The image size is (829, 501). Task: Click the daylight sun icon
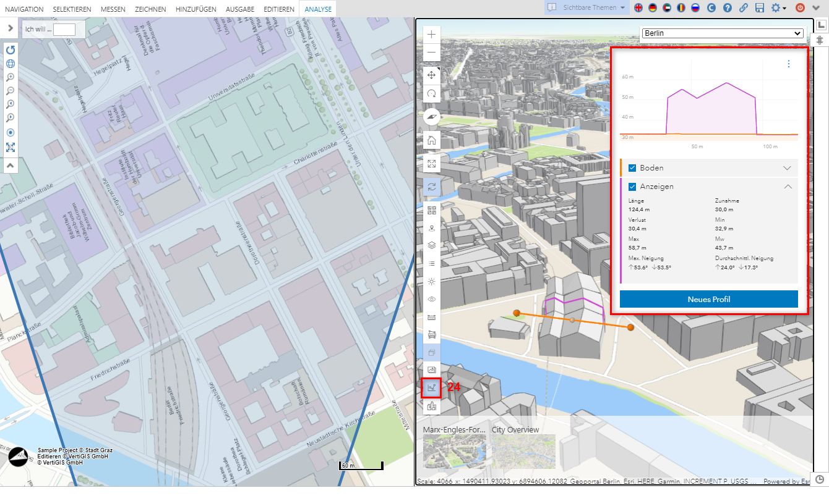431,281
